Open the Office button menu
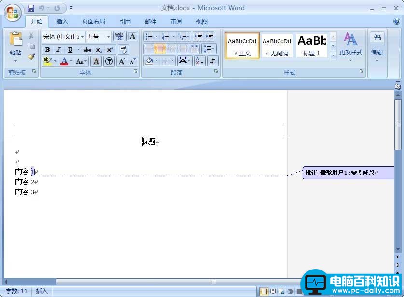Viewport: 404px width, 297px height. click(13, 13)
